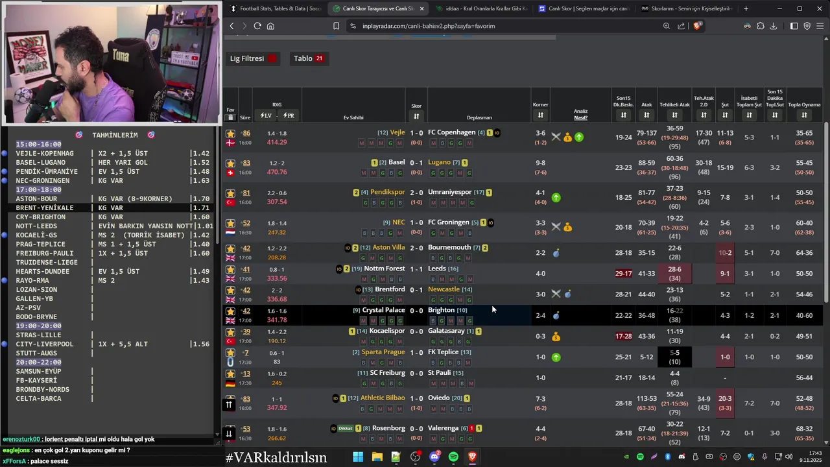The image size is (830, 467).
Task: Toggle favorite star on the Brentford row
Action: tap(230, 290)
